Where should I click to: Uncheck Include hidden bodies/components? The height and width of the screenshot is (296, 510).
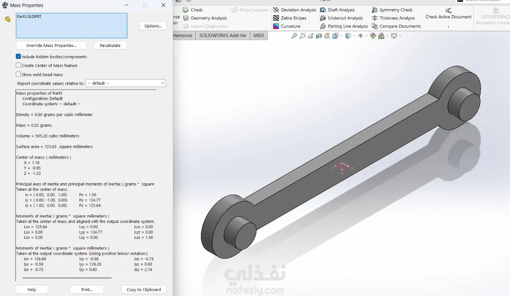pos(18,56)
